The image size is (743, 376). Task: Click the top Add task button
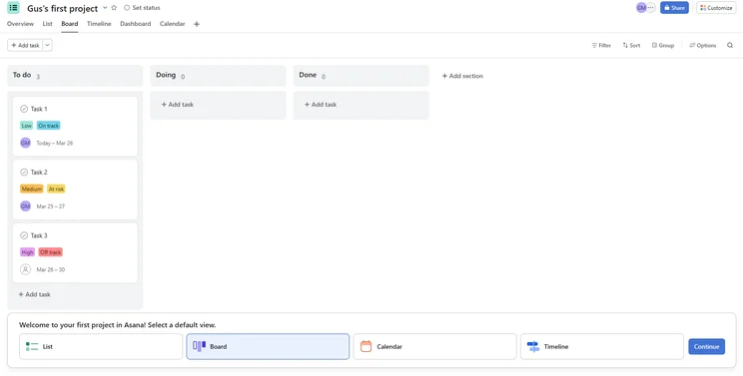[25, 46]
